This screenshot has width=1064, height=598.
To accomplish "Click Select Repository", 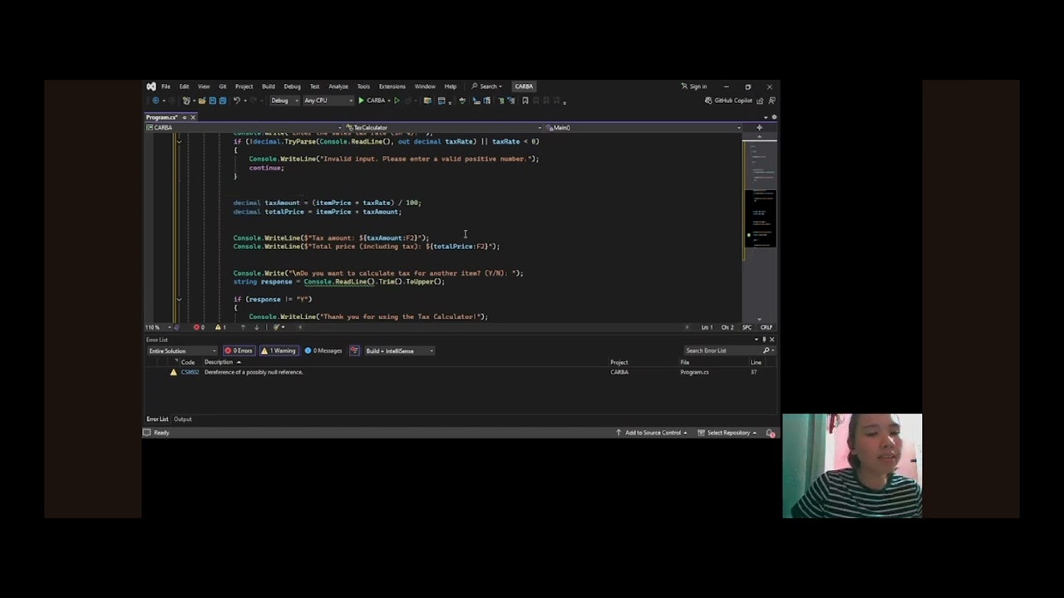I will point(727,433).
